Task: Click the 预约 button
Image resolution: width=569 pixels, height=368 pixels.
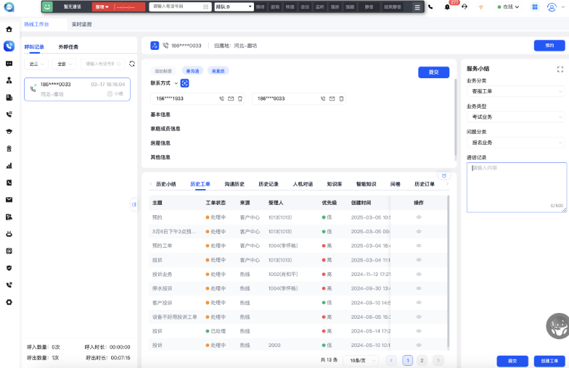Action: 548,46
